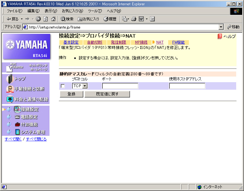The width and height of the screenshot is (244, 191).
Task: Click the Stop button in IE toolbar
Action: coord(38,19)
